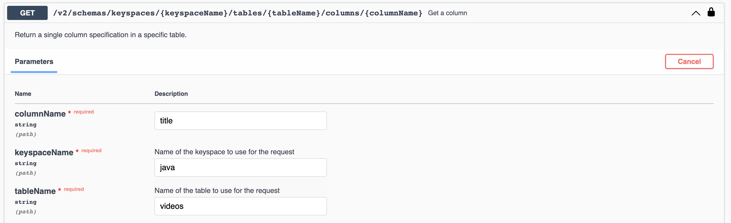Click the tableName field containing 'videos'
The height and width of the screenshot is (223, 731).
(x=240, y=206)
